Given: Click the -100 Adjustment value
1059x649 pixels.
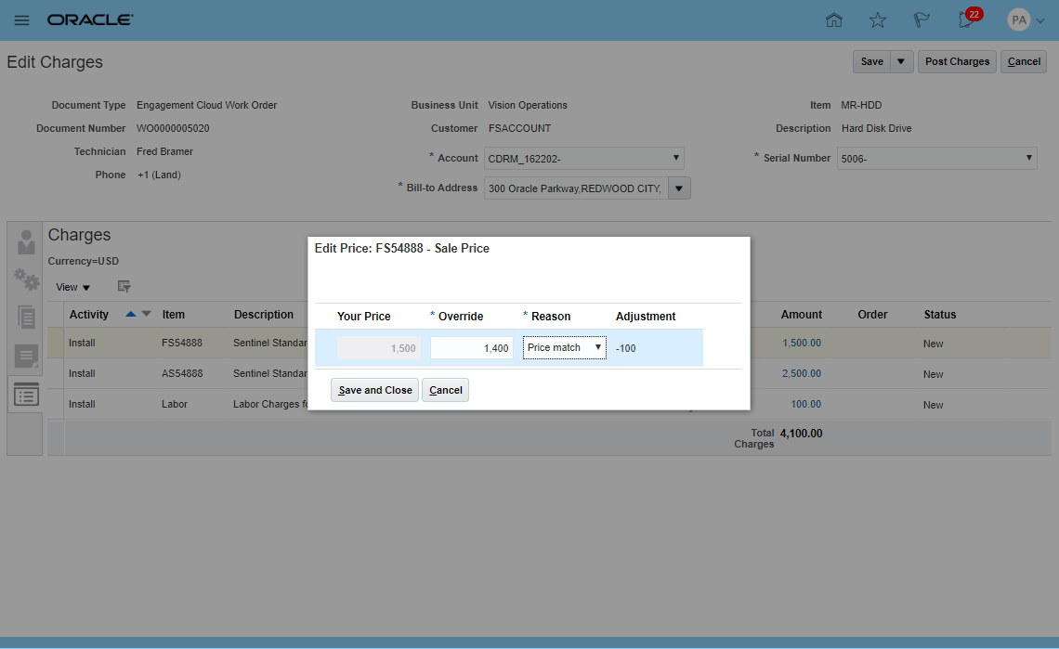Looking at the screenshot, I should coord(625,348).
